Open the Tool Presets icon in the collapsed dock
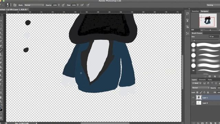Screen dimensions: 220x124 click(187, 33)
